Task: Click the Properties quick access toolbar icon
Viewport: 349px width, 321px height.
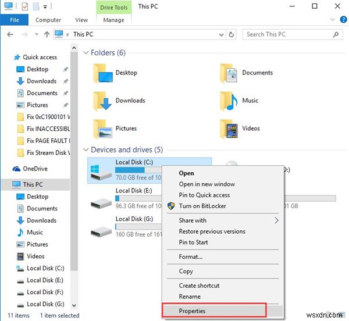Action: [25, 6]
